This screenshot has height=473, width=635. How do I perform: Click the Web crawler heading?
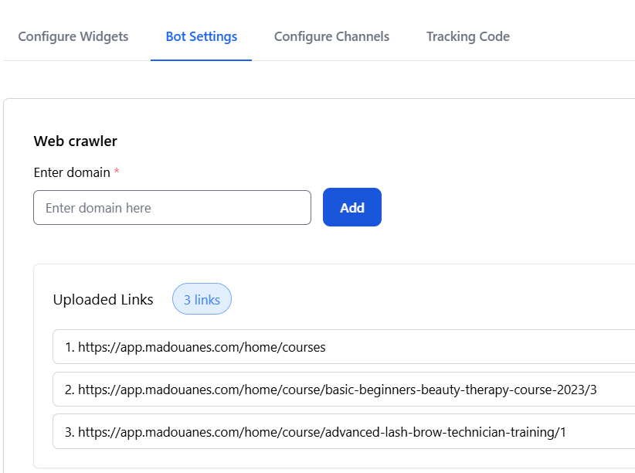76,141
